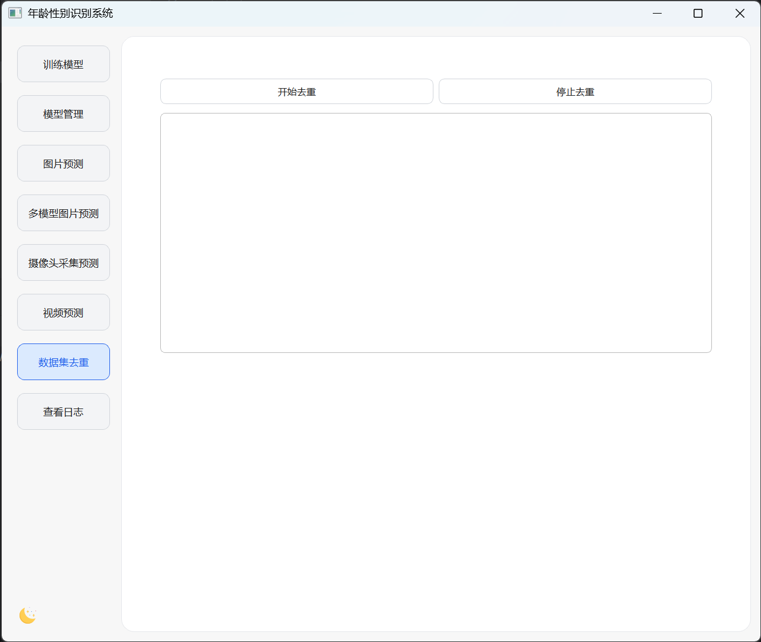Close the 年龄性别识别系统 window
The width and height of the screenshot is (761, 642).
[739, 13]
